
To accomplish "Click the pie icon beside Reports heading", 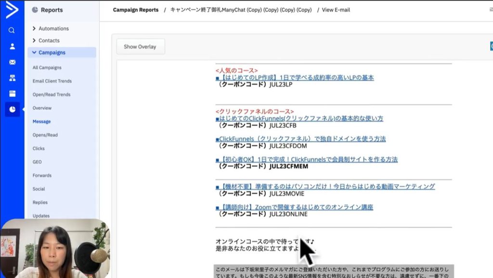I will click(35, 10).
